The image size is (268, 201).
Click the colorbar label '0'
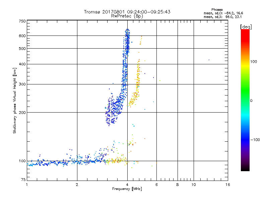(251, 100)
